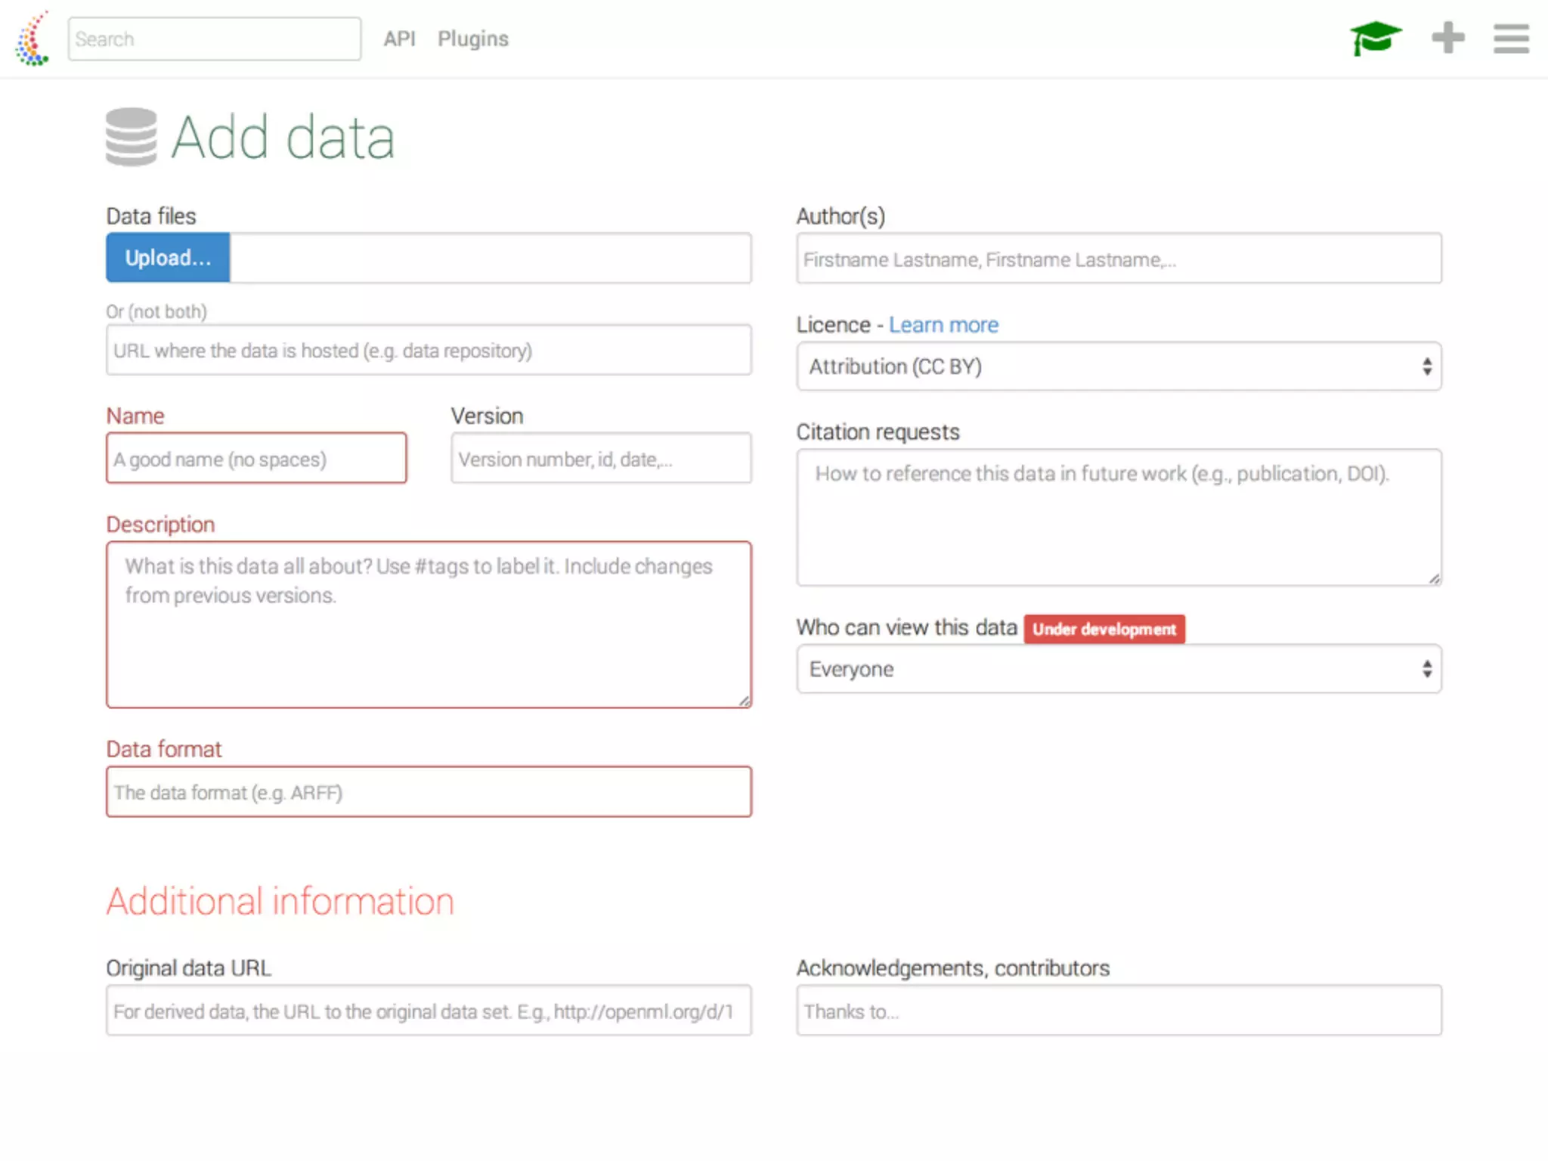This screenshot has width=1548, height=1161.
Task: Open the API menu item
Action: [399, 39]
